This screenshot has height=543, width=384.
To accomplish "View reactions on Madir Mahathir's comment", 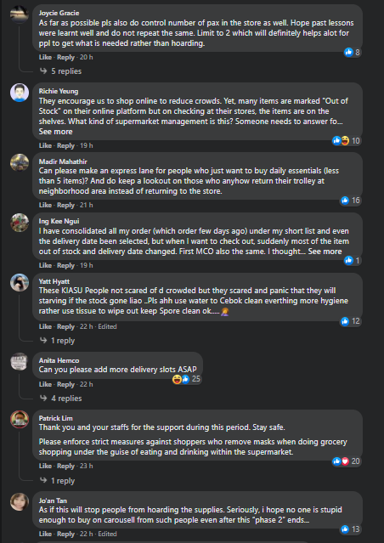I will 351,201.
